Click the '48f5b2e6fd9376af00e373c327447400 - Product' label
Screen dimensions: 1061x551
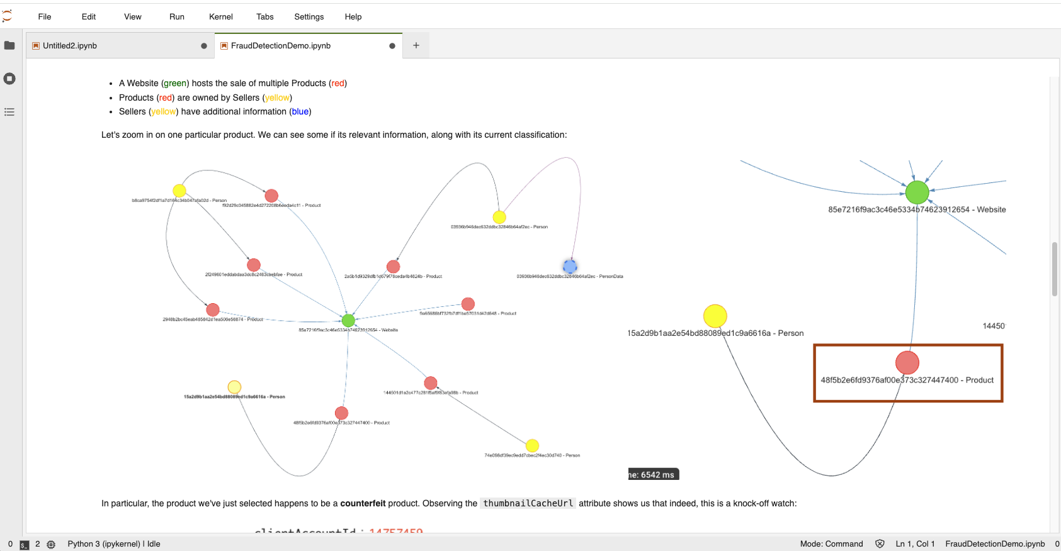(907, 380)
